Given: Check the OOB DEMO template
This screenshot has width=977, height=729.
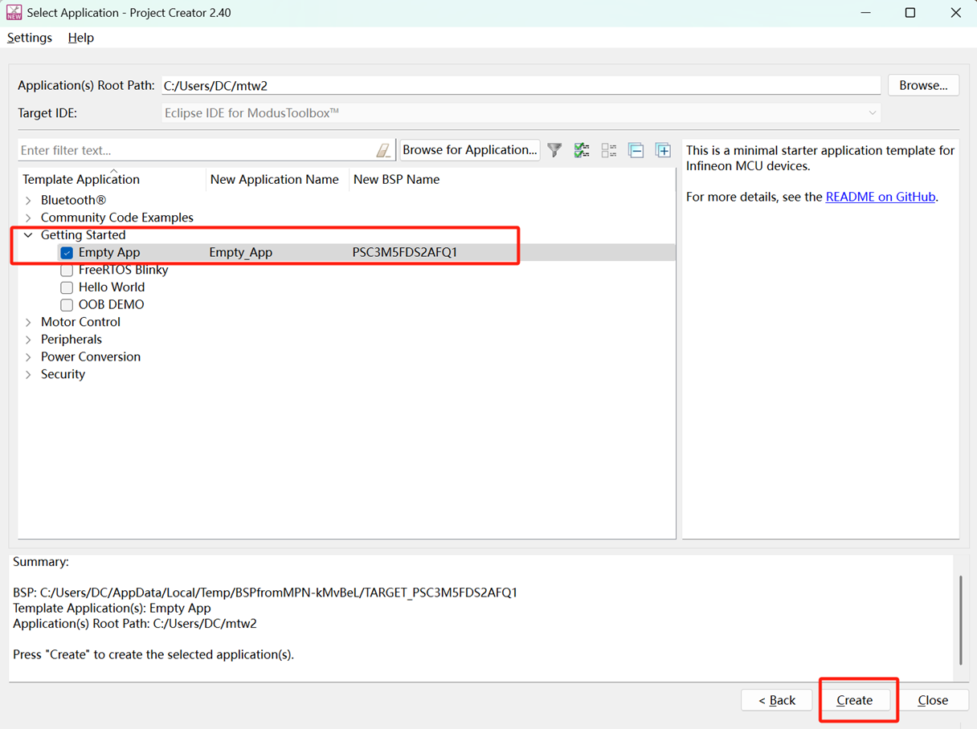Looking at the screenshot, I should click(67, 305).
